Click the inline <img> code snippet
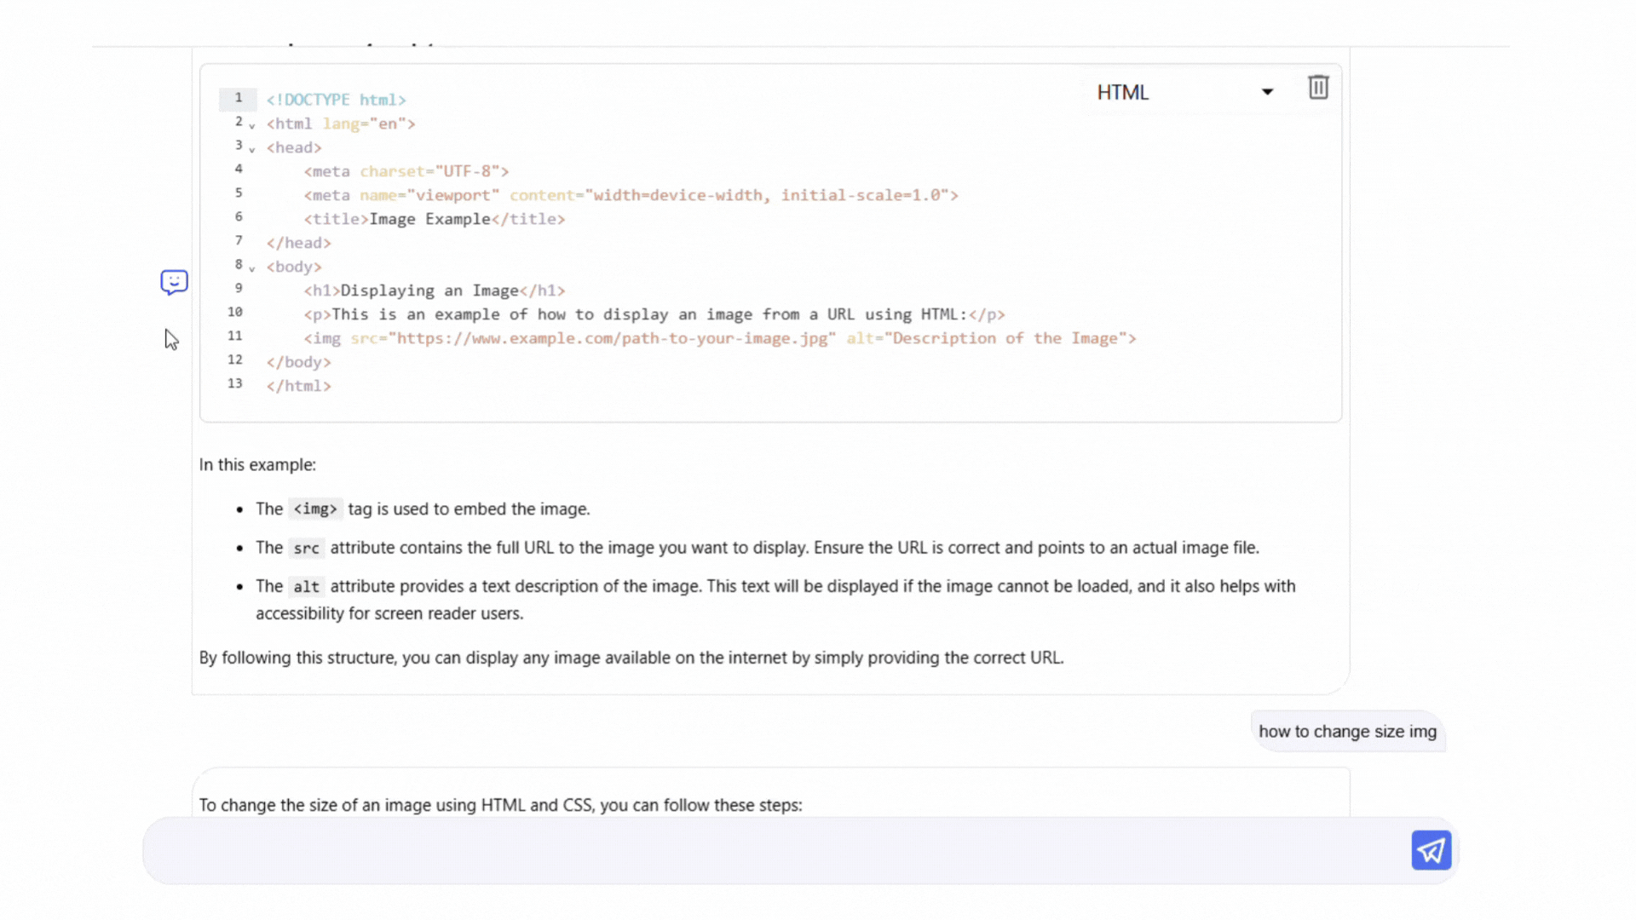The height and width of the screenshot is (920, 1636). (315, 509)
